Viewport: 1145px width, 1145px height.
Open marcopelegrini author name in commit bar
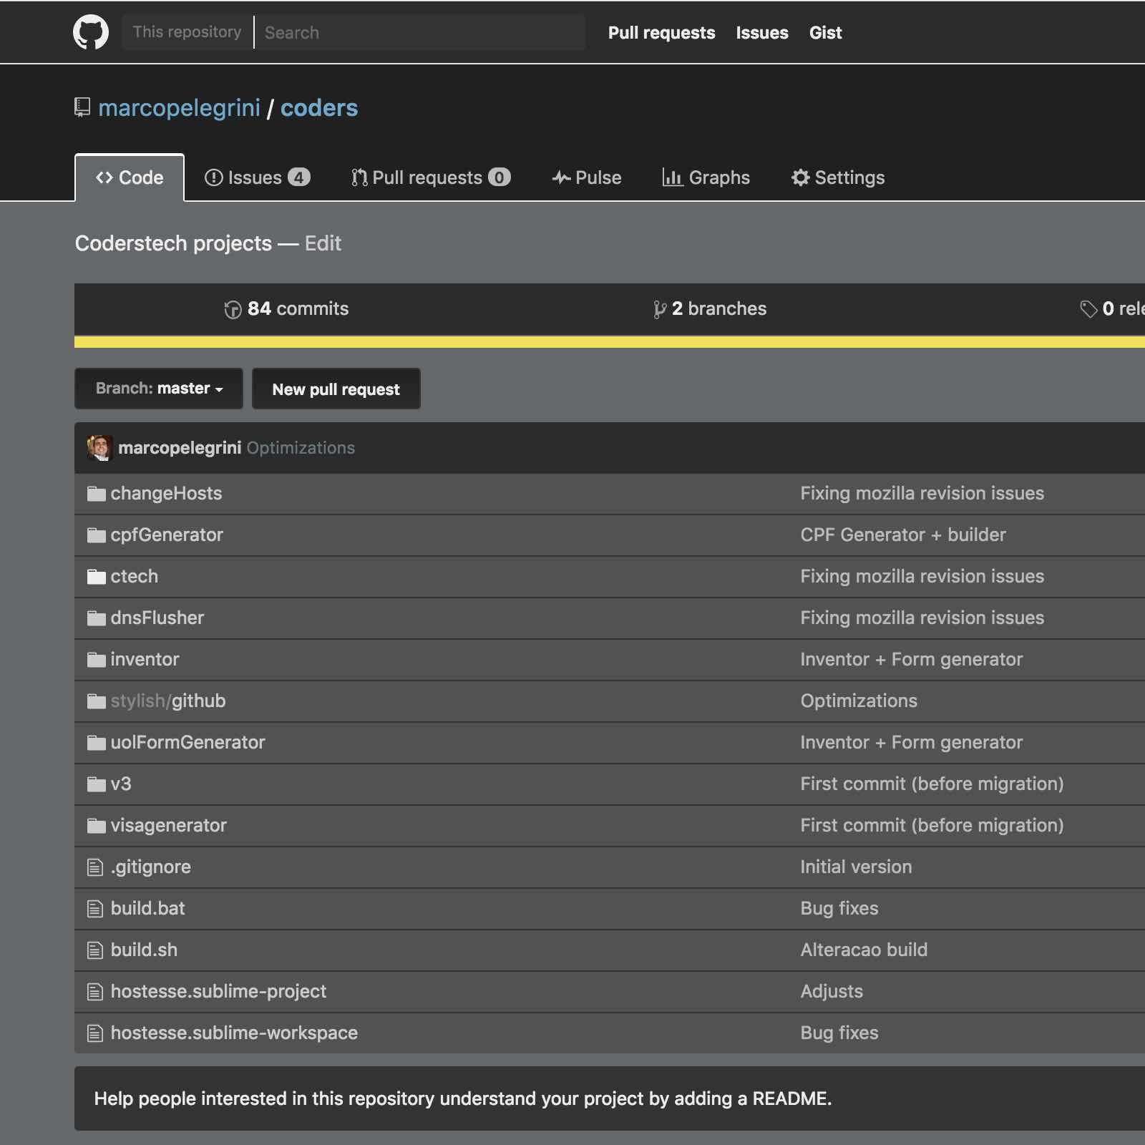(x=180, y=448)
